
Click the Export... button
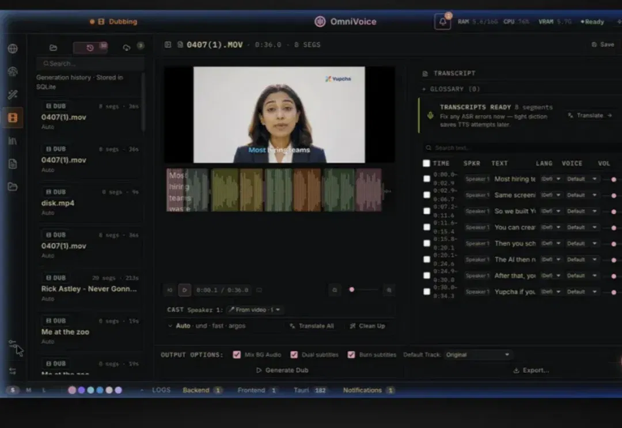point(531,370)
